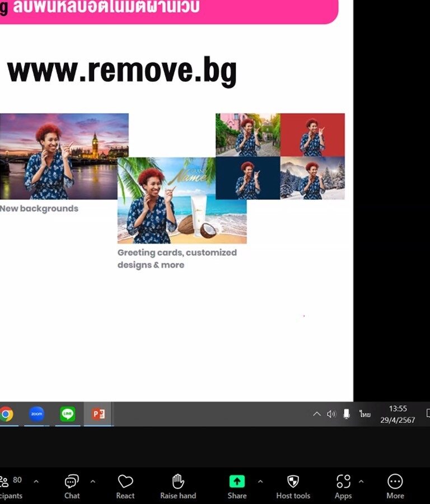Open the Zoom Chat panel
Viewport: 430px width, 504px height.
72,487
